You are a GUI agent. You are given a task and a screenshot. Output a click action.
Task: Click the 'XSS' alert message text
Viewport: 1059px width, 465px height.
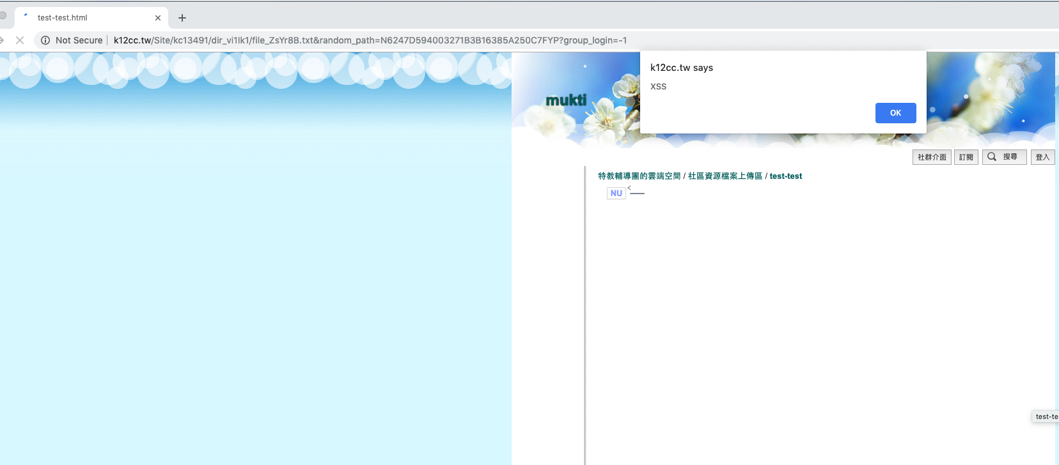(x=658, y=86)
